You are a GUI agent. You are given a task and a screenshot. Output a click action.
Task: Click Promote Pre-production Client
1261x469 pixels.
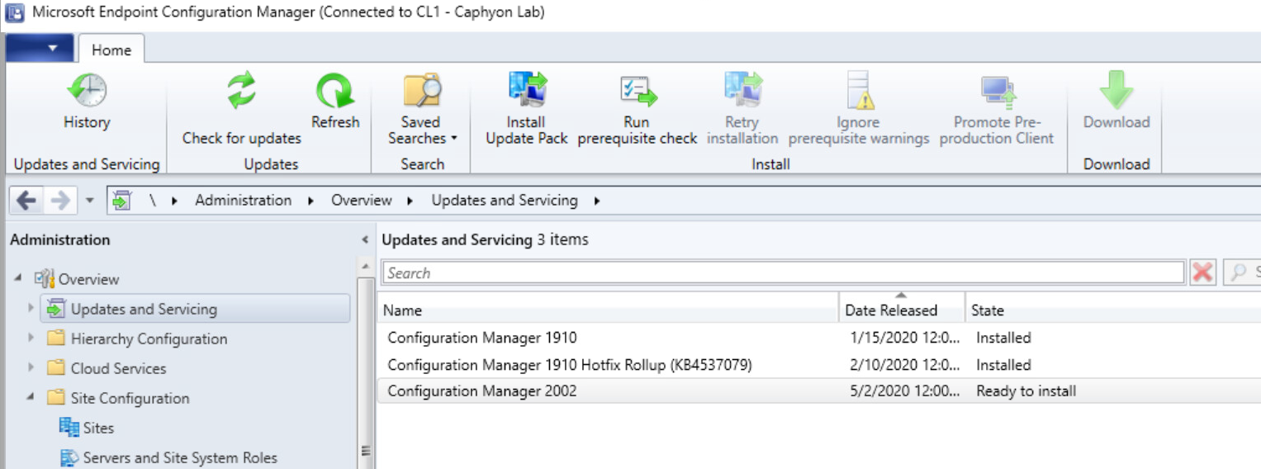tap(997, 109)
